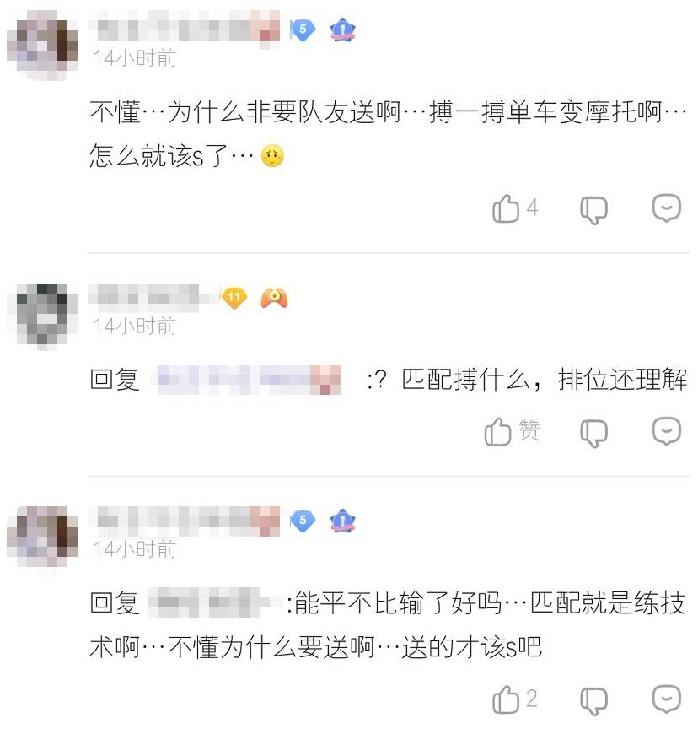
Task: Open the first commenter's avatar
Action: [x=42, y=45]
